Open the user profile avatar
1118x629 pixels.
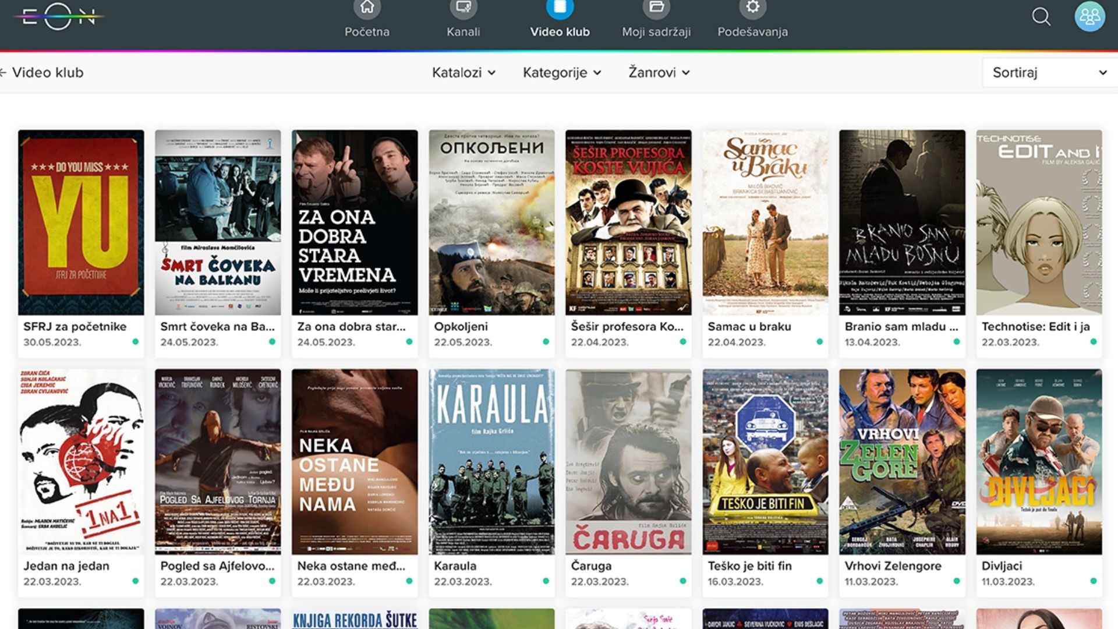tap(1089, 16)
